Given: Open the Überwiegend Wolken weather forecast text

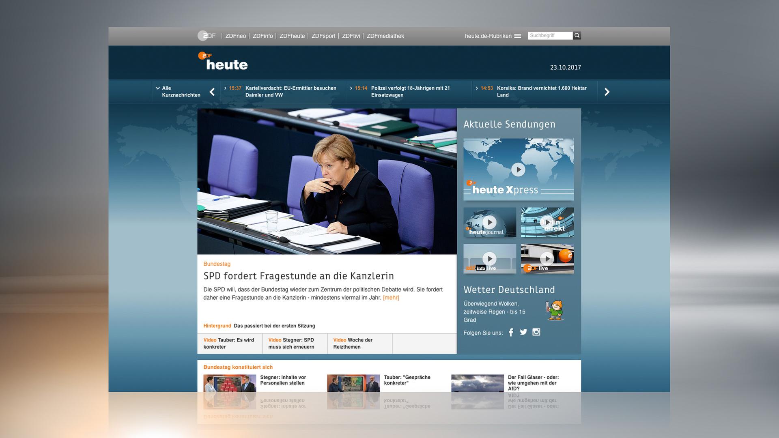Looking at the screenshot, I should [x=495, y=312].
